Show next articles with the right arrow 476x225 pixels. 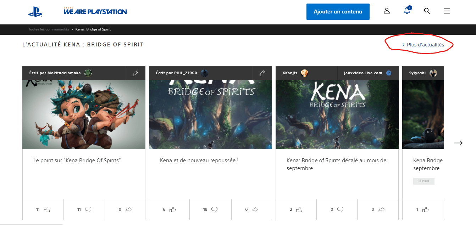click(458, 143)
